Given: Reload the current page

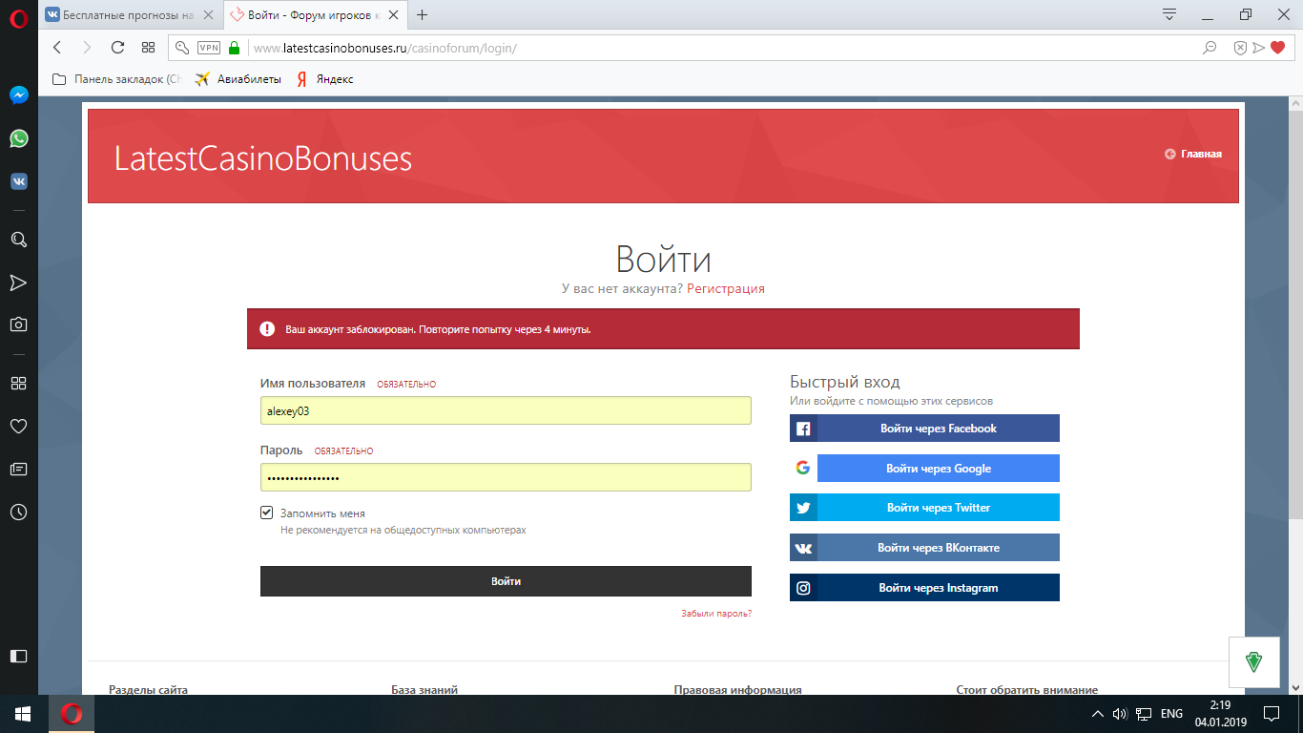Looking at the screenshot, I should pyautogui.click(x=117, y=48).
